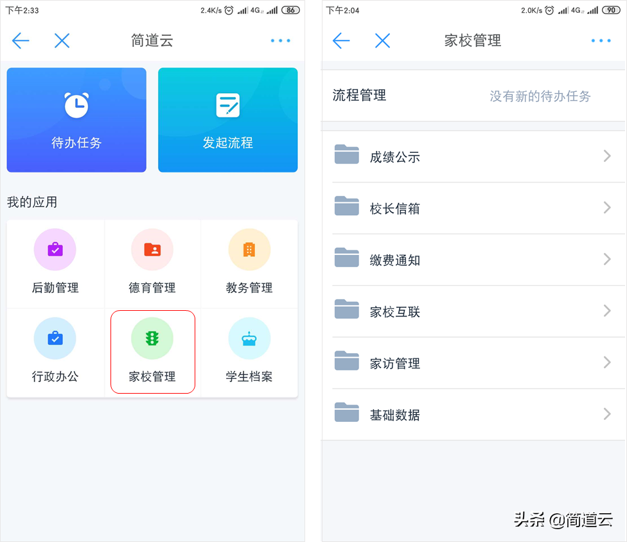This screenshot has height=542, width=627.
Task: Tap the 后勤管理 label
Action: coord(55,288)
